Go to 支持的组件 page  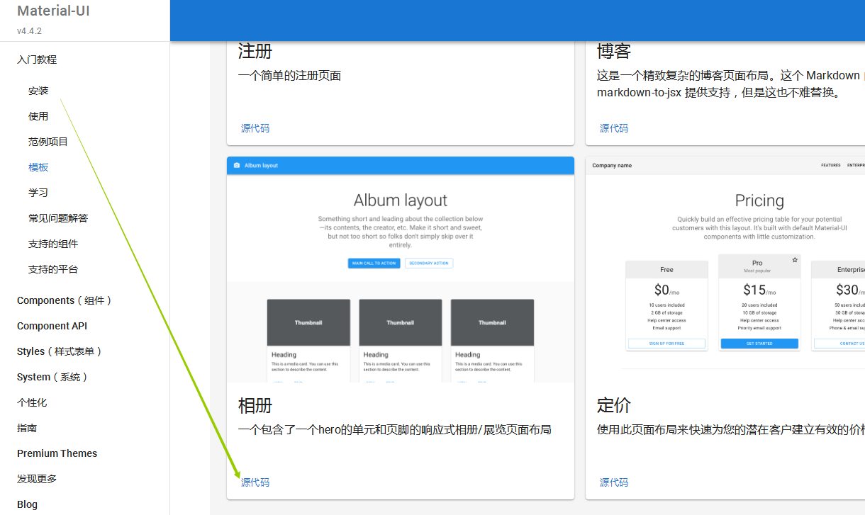[x=53, y=244]
